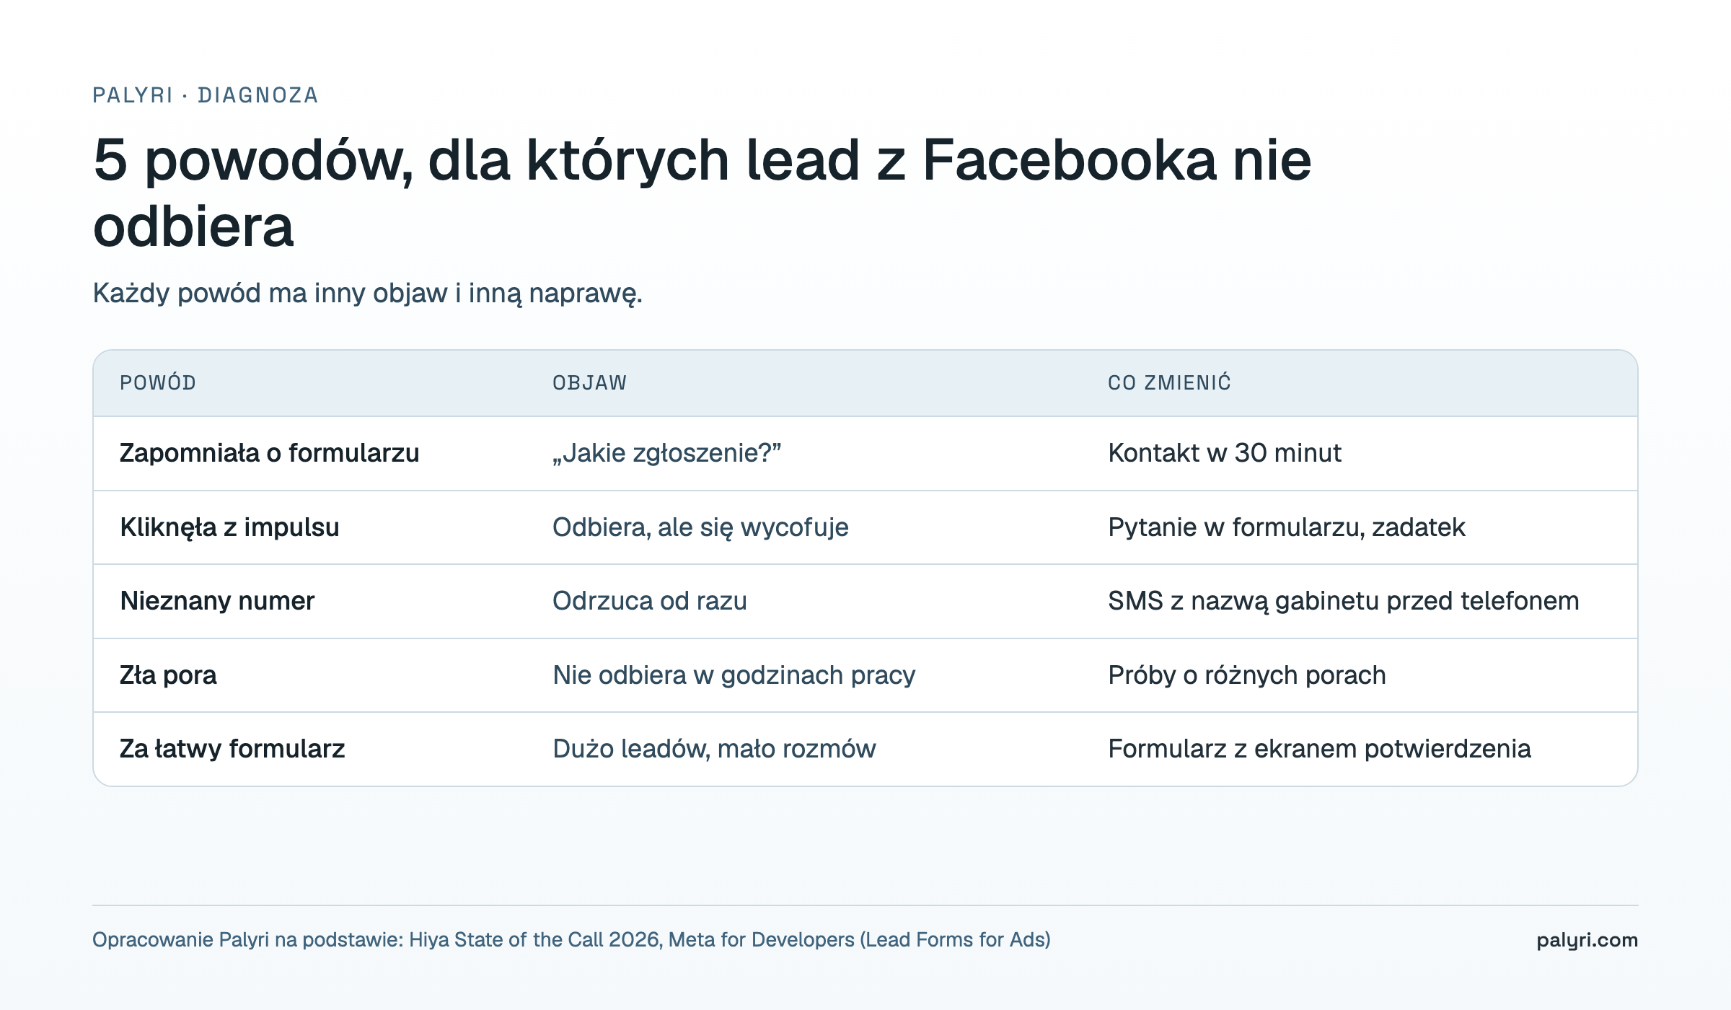Click the 'OBJAW' column header
Viewport: 1731px width, 1010px height.
pyautogui.click(x=590, y=382)
